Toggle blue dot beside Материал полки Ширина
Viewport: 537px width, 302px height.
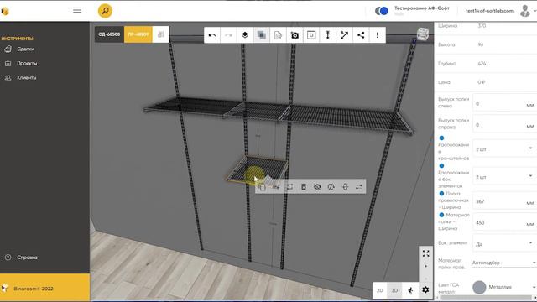441,215
